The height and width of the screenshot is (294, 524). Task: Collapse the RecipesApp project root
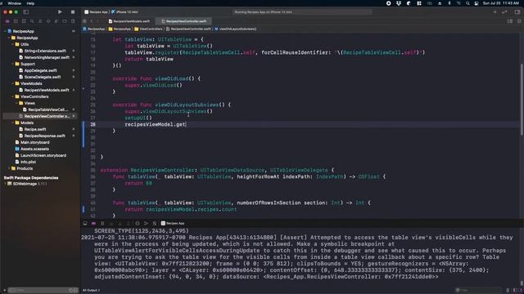coord(5,31)
